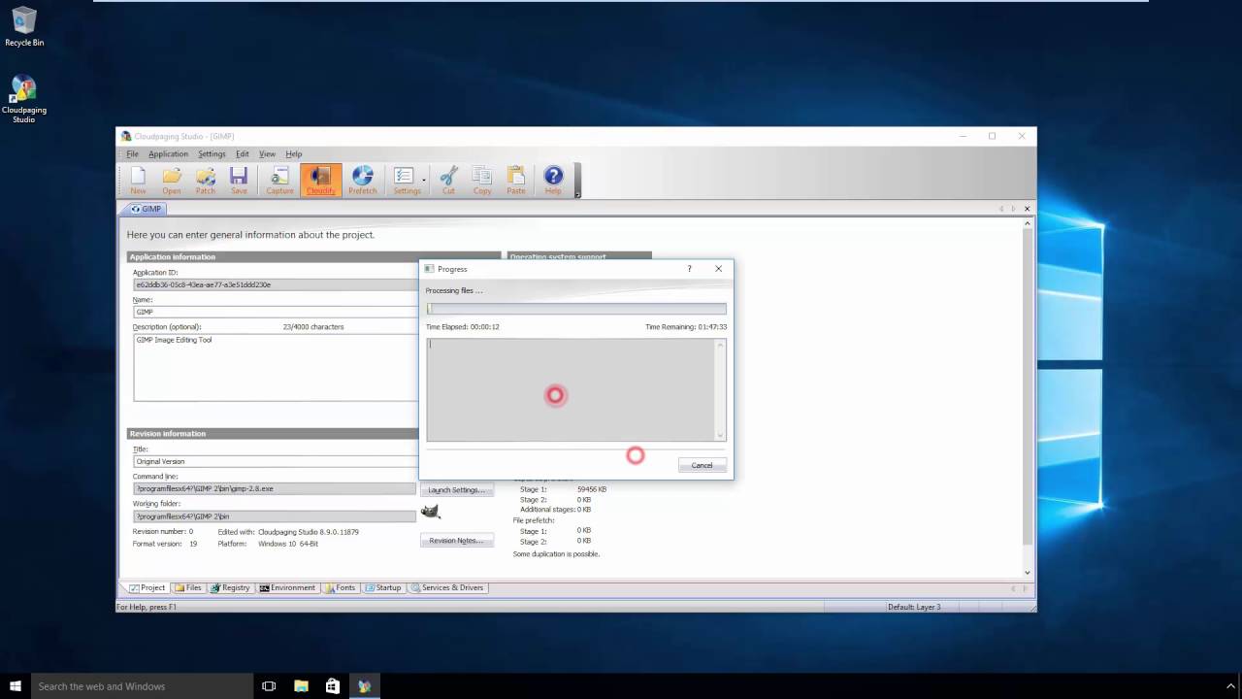Viewport: 1242px width, 699px height.
Task: Switch to the Registry bottom tab
Action: (x=230, y=587)
